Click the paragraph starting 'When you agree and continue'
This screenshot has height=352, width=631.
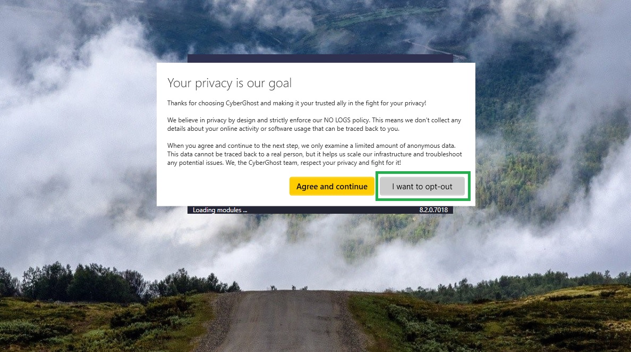(x=314, y=154)
